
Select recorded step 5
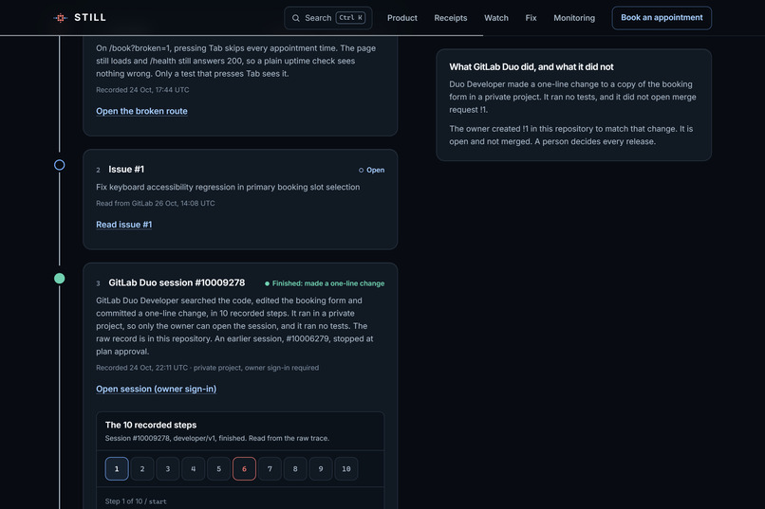(218, 468)
